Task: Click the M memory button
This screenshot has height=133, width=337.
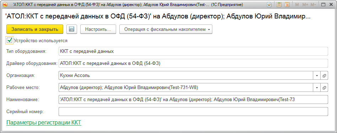Action: pyautogui.click(x=297, y=5)
